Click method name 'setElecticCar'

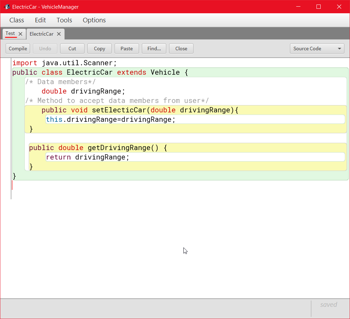(x=119, y=110)
